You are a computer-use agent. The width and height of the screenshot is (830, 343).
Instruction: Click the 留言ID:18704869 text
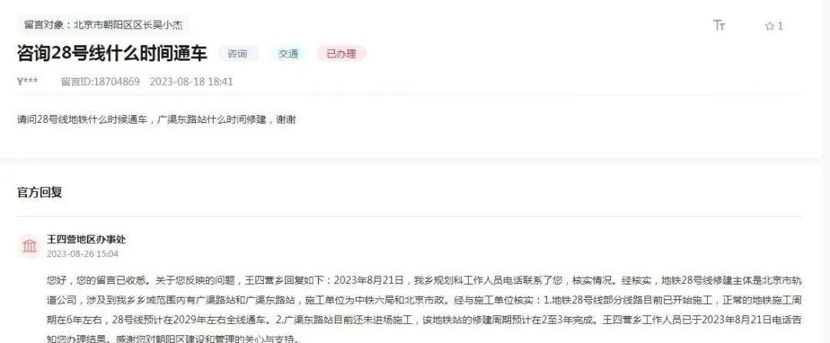click(100, 82)
